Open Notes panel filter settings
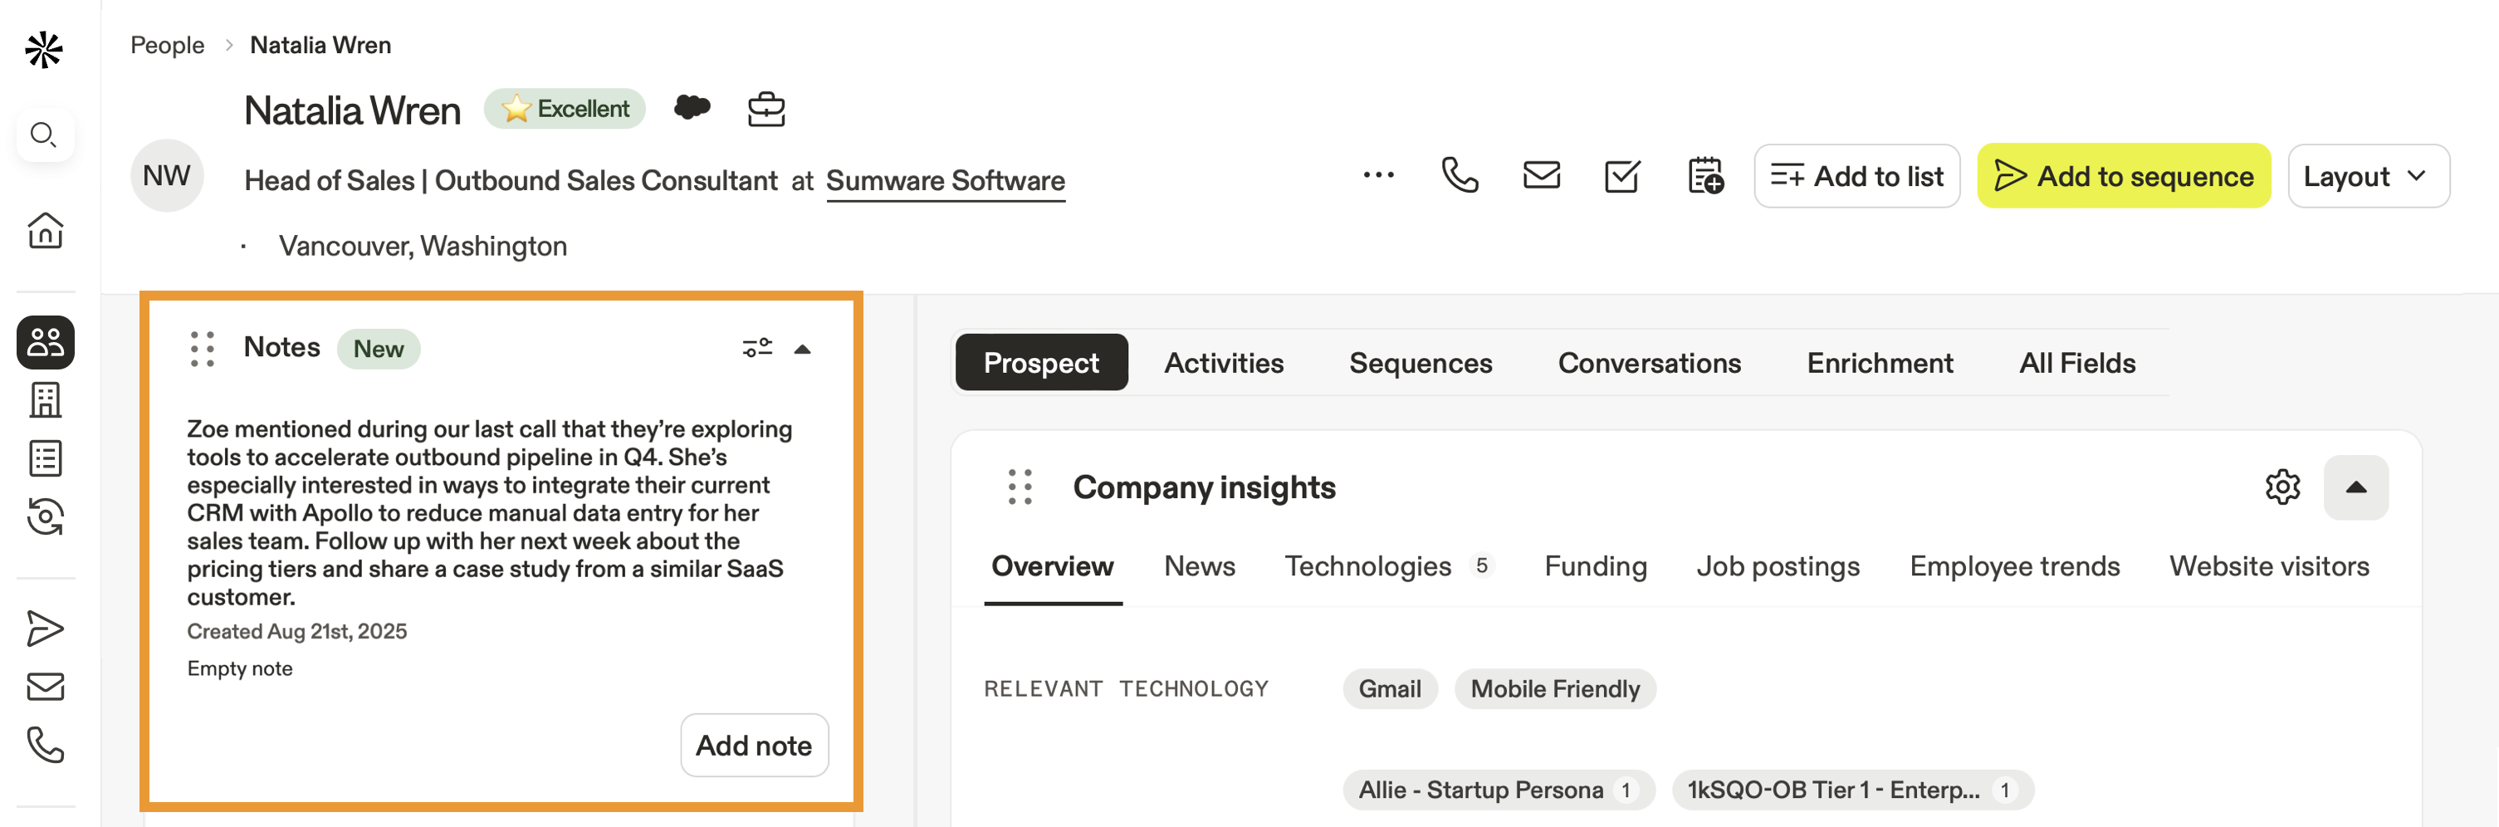Viewport: 2499px width, 827px height. point(756,348)
